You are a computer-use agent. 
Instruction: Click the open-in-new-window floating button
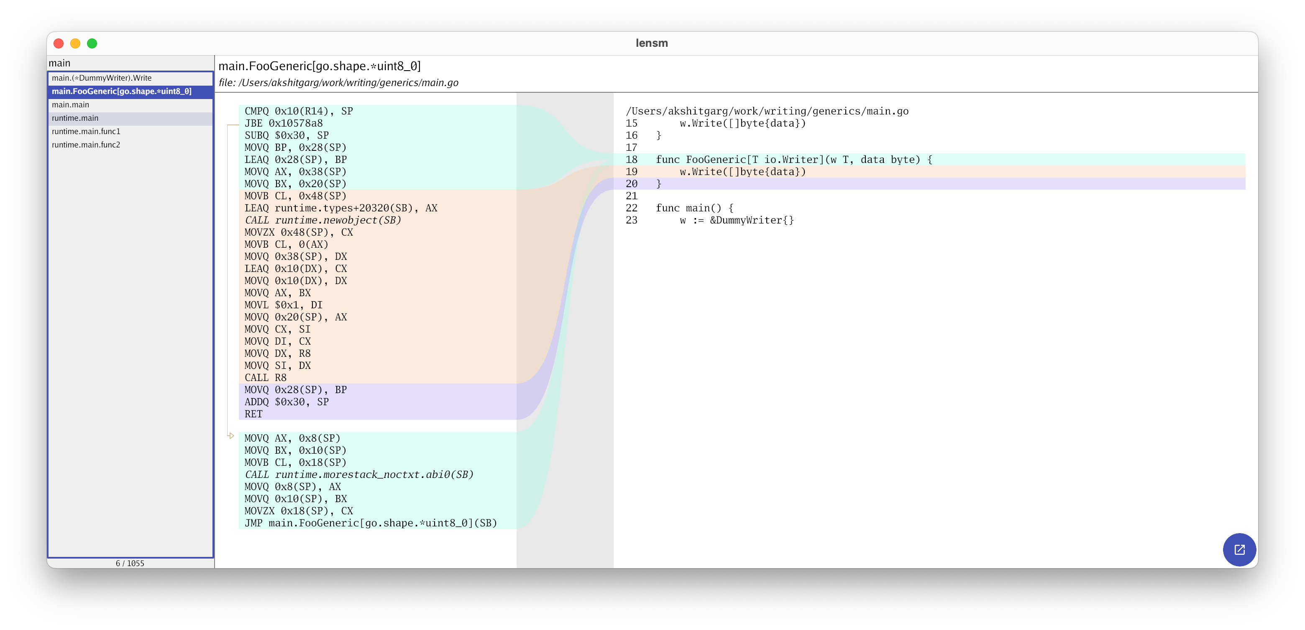(1239, 549)
